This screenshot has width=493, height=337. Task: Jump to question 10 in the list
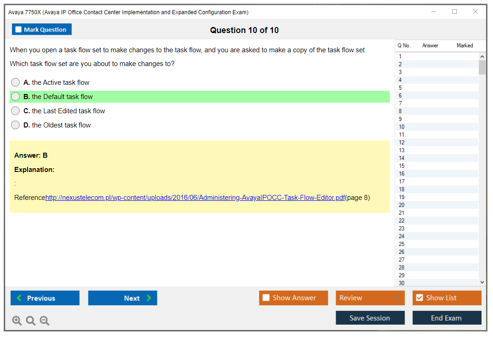(402, 127)
